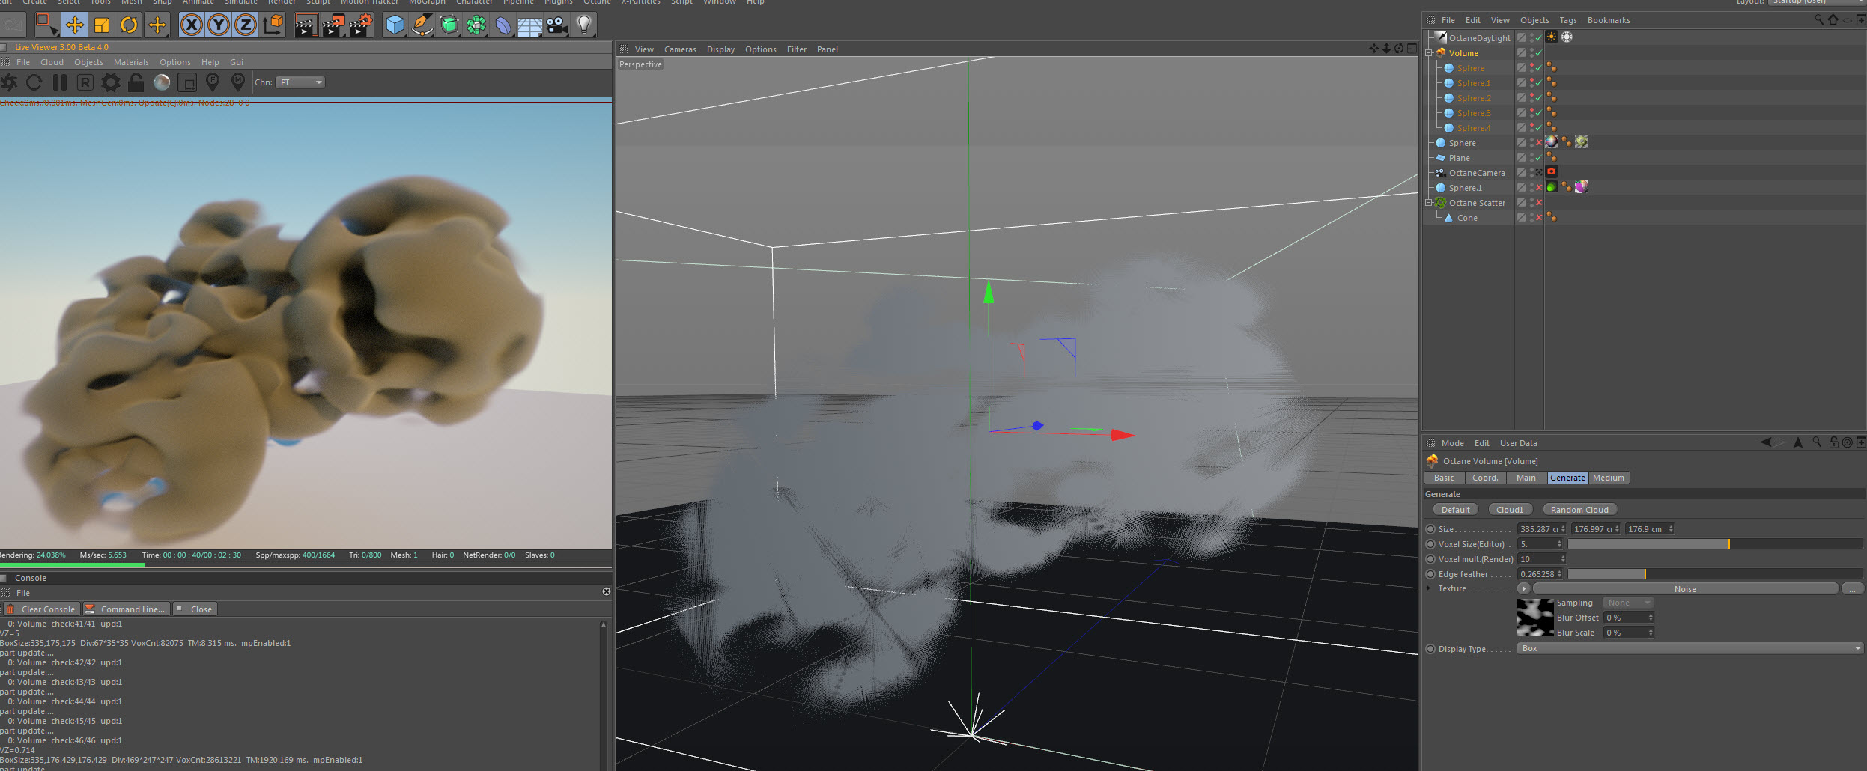Toggle Y axis lock
The height and width of the screenshot is (771, 1867).
(x=219, y=25)
